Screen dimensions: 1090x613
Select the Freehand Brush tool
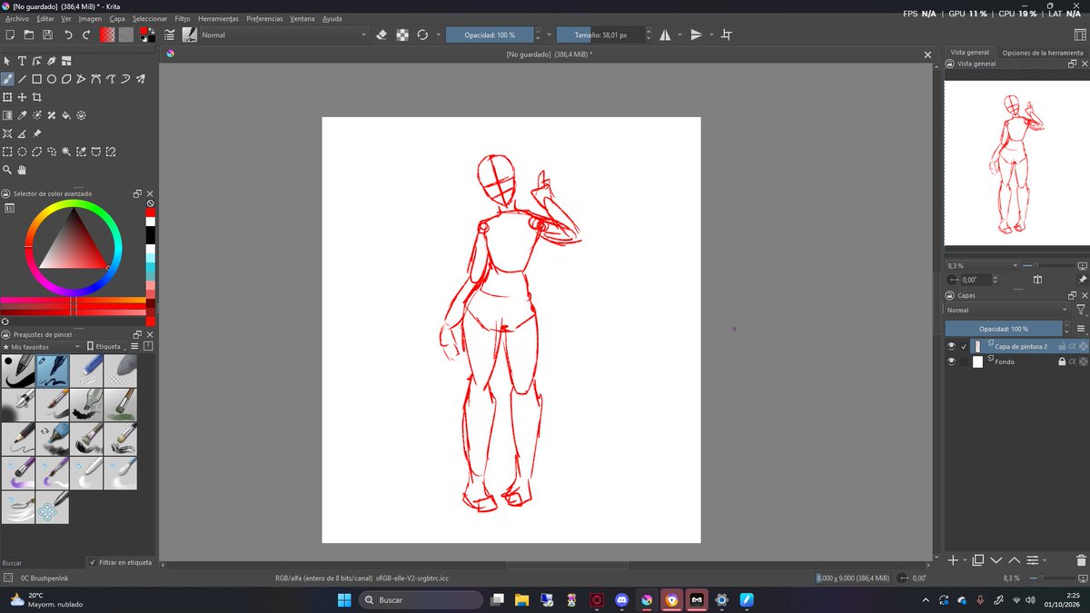click(x=7, y=79)
